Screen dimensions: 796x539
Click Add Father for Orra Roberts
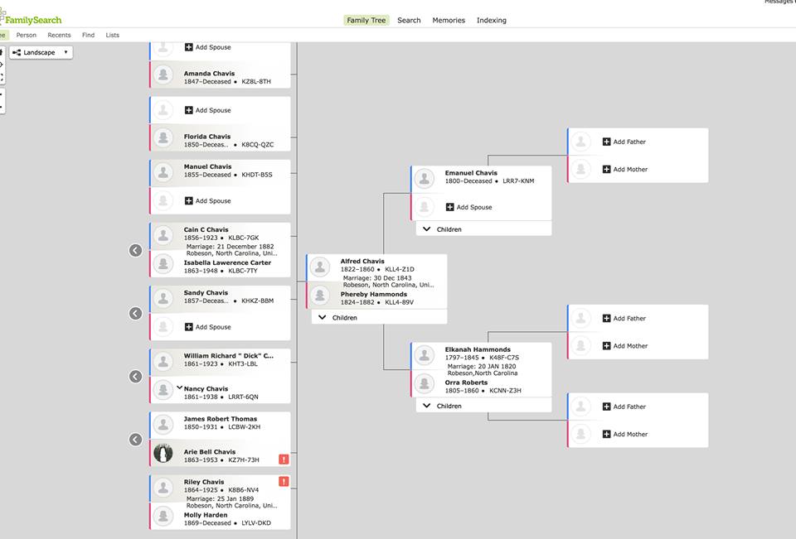click(x=629, y=407)
